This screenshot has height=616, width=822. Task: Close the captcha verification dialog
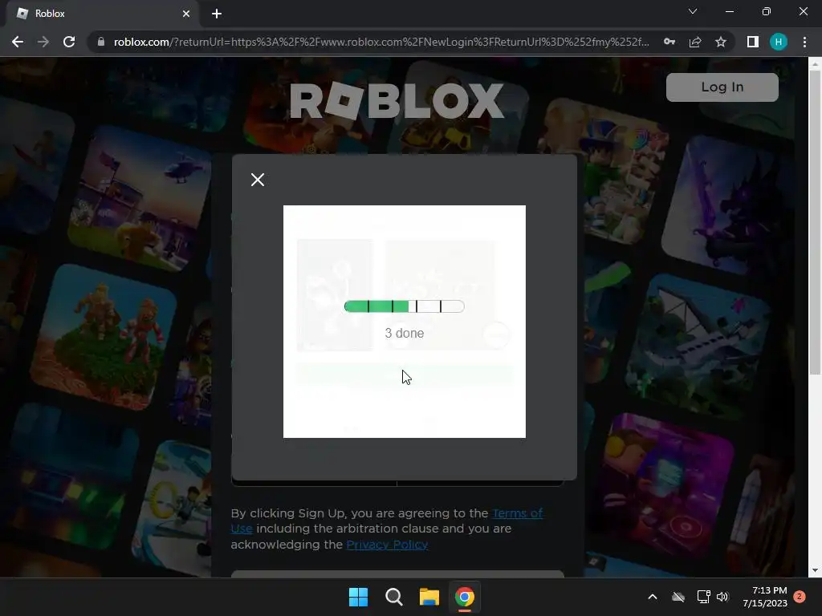click(x=258, y=180)
